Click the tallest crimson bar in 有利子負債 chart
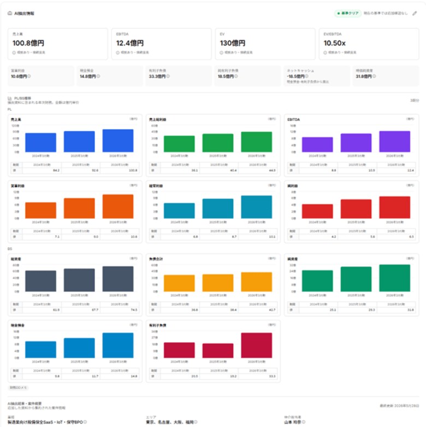426x427 pixels. (256, 346)
